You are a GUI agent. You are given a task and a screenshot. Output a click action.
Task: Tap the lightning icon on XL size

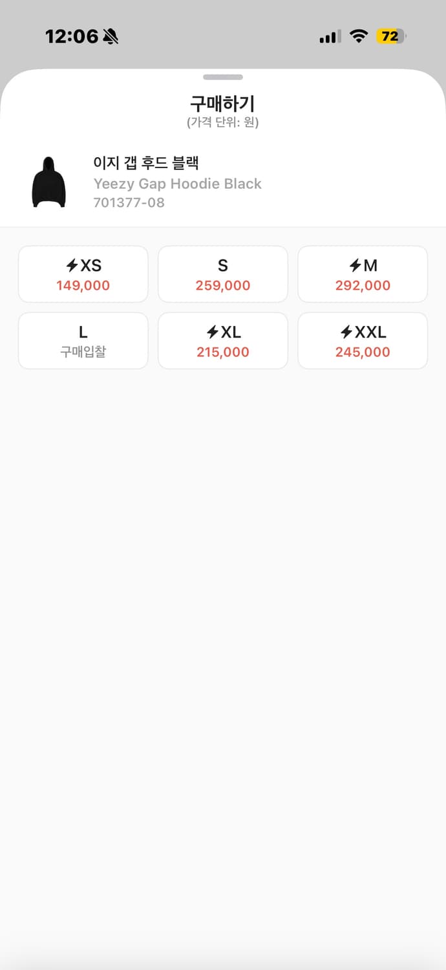click(x=212, y=332)
